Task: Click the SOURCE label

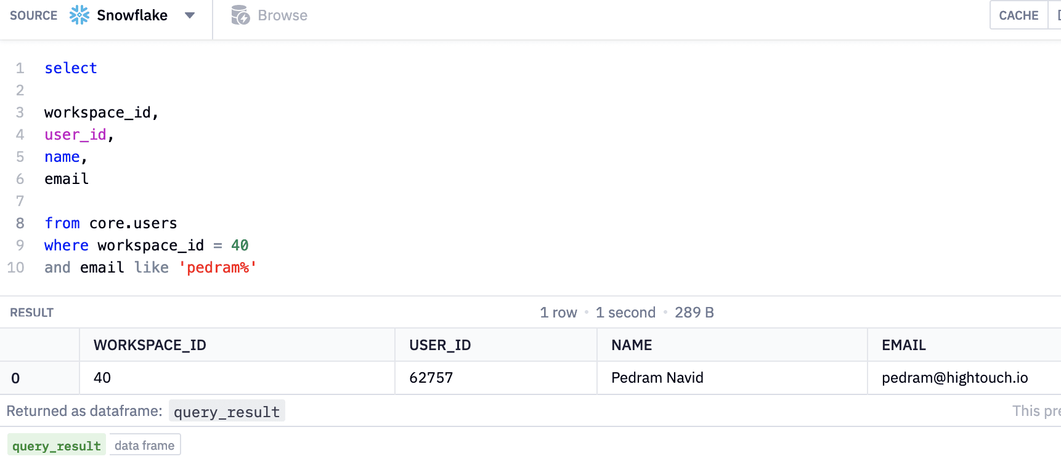Action: click(x=33, y=15)
